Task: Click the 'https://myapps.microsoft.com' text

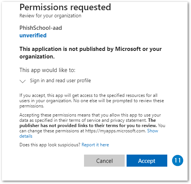Action: (x=115, y=131)
